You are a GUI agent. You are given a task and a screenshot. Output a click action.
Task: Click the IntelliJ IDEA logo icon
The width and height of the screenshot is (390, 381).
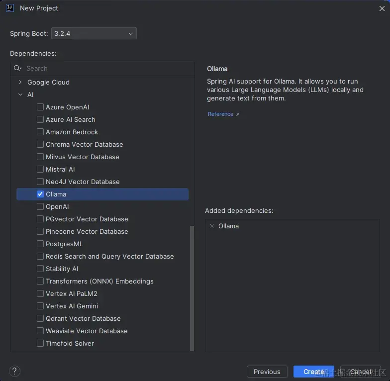[10, 8]
